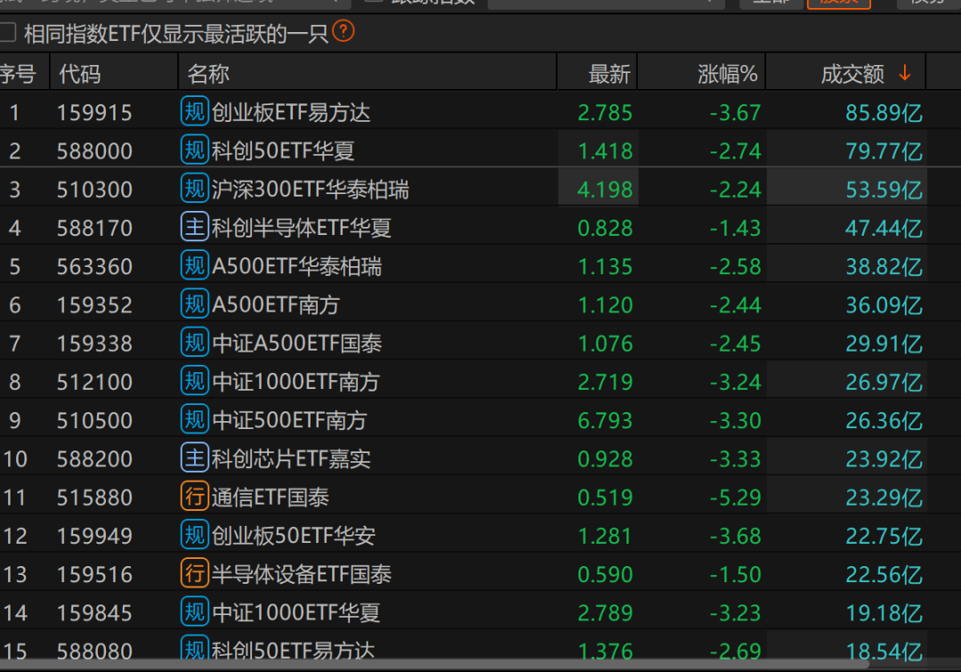
Task: Click 规 badge beside 创业板ETF易方达
Action: [x=195, y=111]
